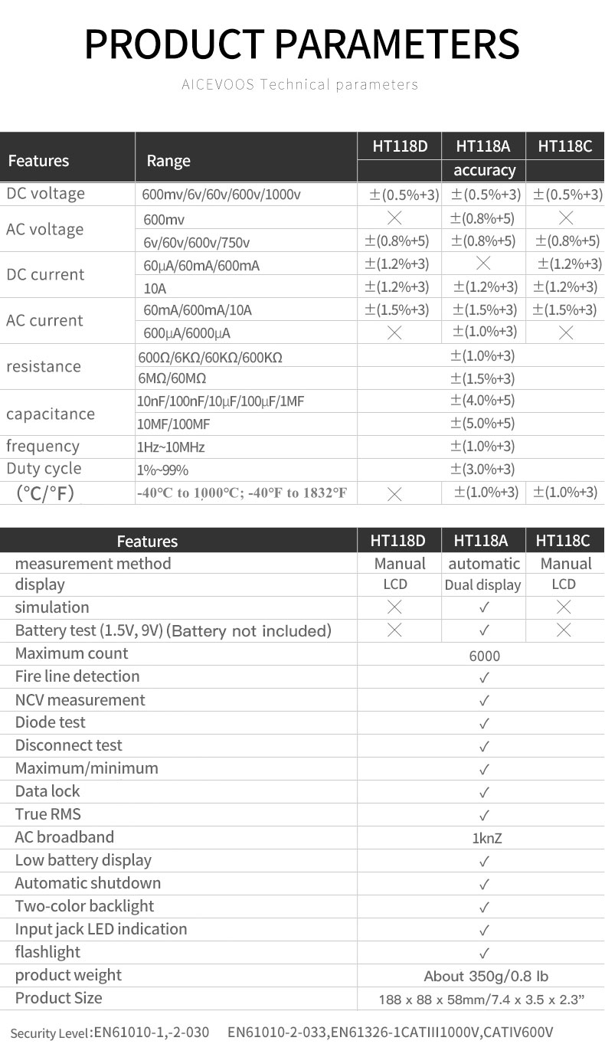Screen dimensions: 605x1044
Task: Click the HT118A checkmark in the simulation row
Action: [x=484, y=607]
